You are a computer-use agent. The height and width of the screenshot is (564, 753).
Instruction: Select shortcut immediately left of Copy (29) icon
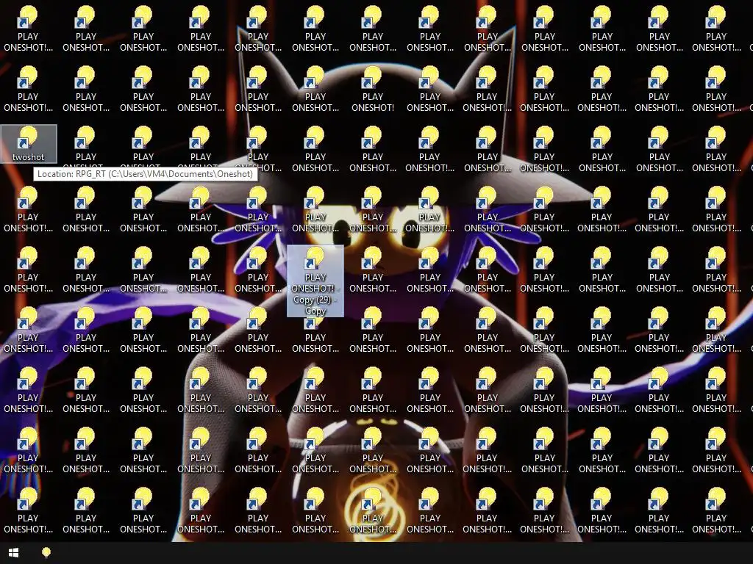(x=258, y=270)
